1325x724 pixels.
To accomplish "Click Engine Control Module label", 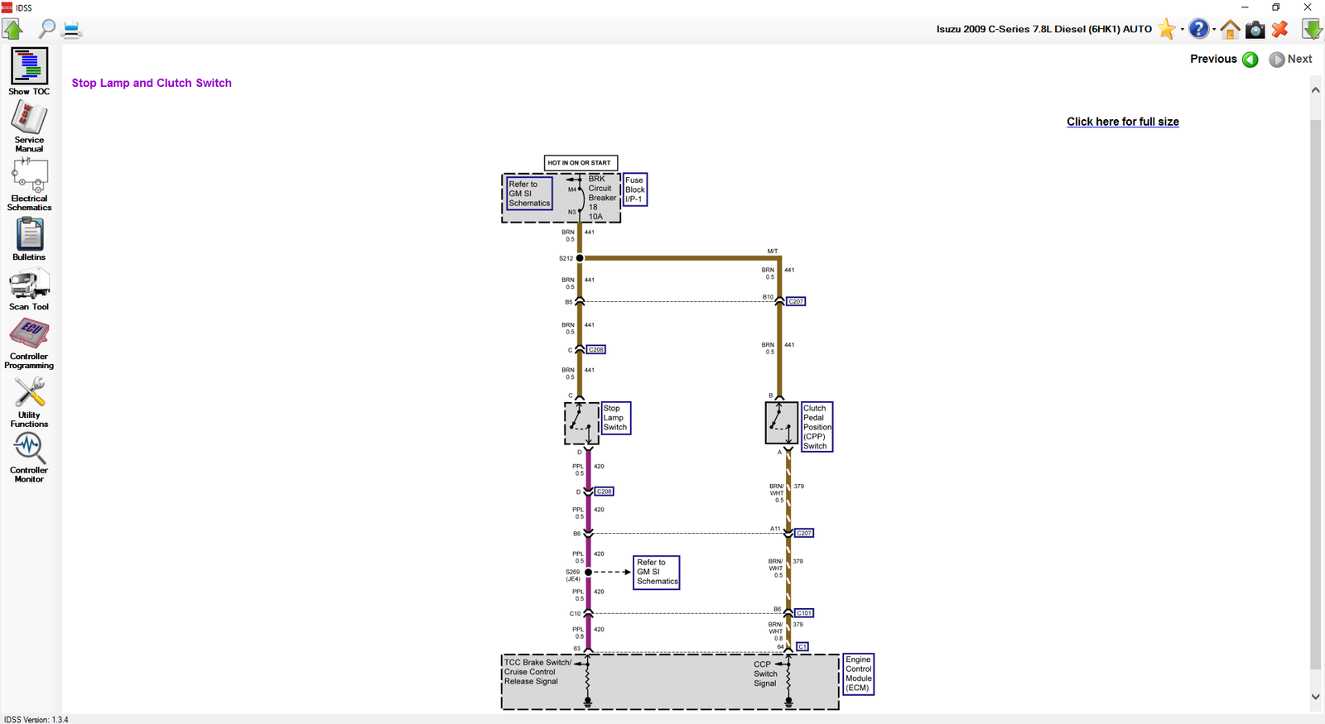I will (x=858, y=674).
